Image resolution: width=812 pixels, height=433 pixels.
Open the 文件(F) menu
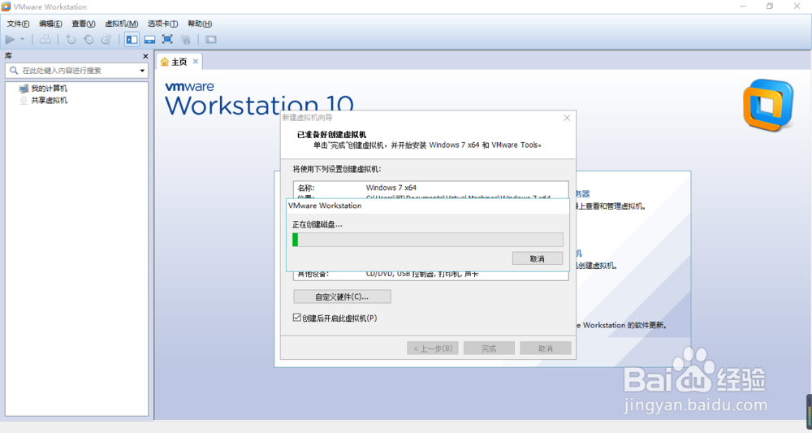click(18, 24)
